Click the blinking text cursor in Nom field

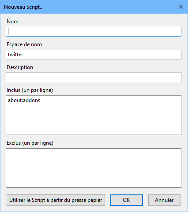pyautogui.click(x=8, y=32)
